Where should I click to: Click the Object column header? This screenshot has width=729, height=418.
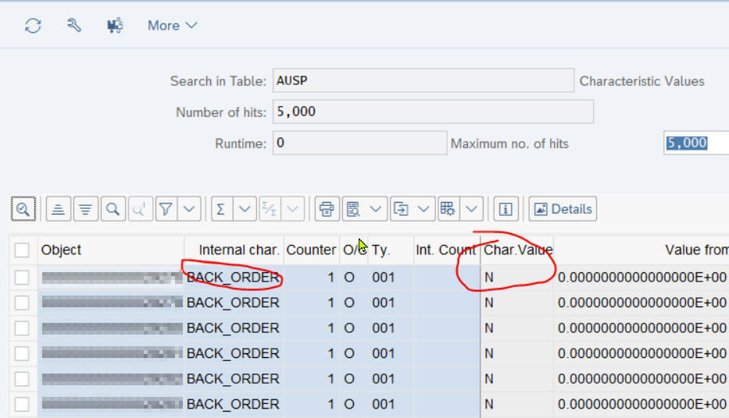coord(109,250)
